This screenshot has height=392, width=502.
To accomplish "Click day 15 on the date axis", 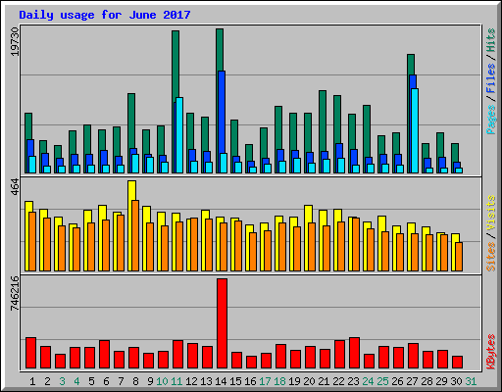I will [235, 381].
